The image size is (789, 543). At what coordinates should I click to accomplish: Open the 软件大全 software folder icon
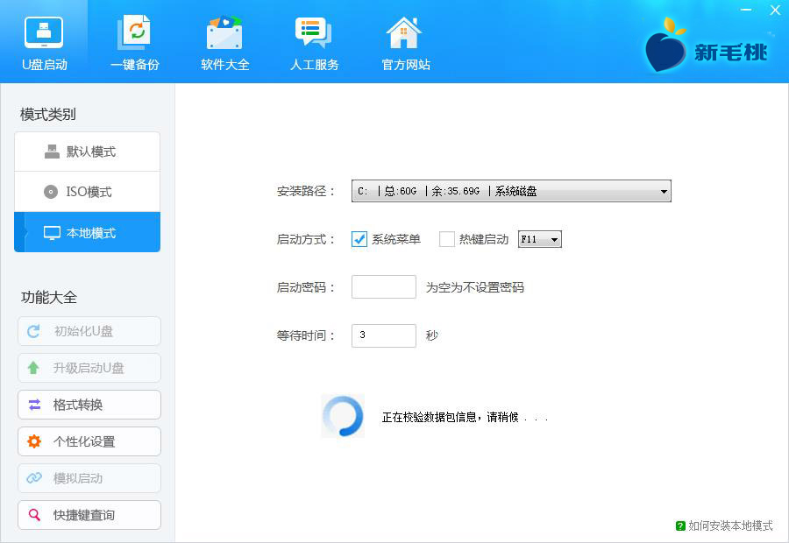(x=224, y=32)
